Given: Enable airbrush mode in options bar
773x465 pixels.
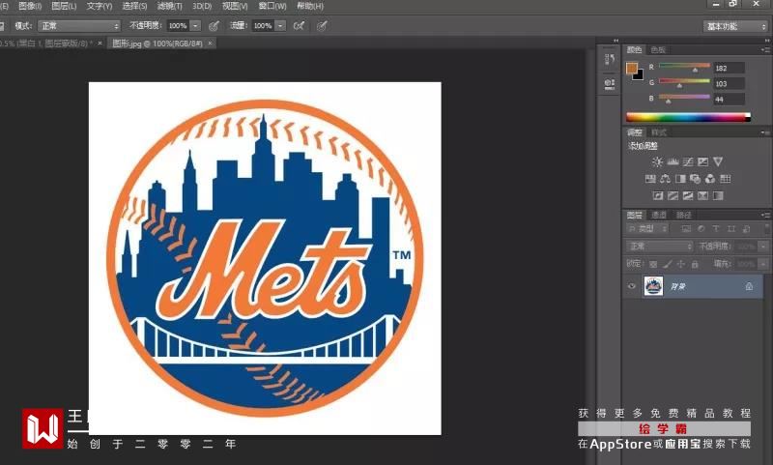Looking at the screenshot, I should tap(299, 26).
